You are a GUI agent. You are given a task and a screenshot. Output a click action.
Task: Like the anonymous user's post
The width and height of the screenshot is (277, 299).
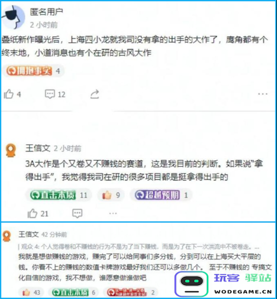(12, 94)
